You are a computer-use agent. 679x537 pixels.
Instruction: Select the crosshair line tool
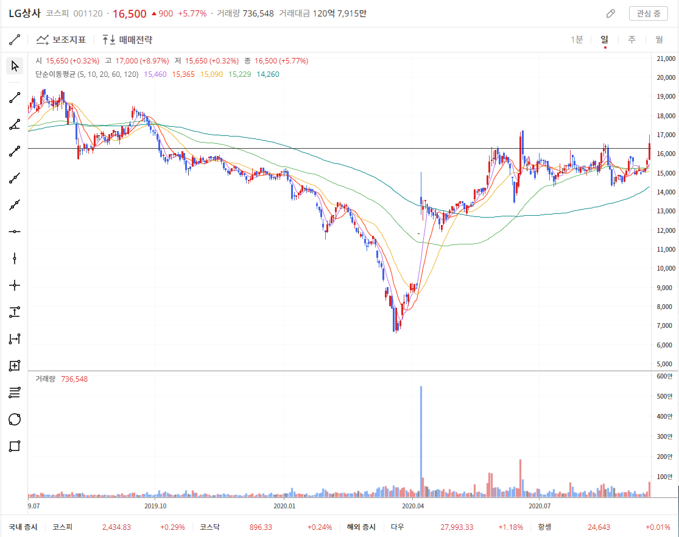(x=15, y=285)
